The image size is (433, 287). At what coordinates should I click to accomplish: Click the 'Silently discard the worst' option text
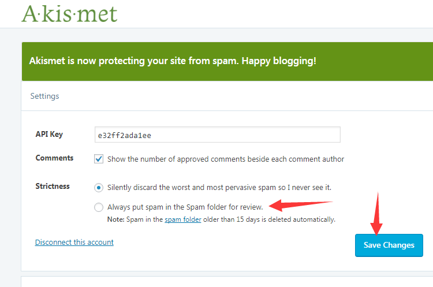[219, 188]
